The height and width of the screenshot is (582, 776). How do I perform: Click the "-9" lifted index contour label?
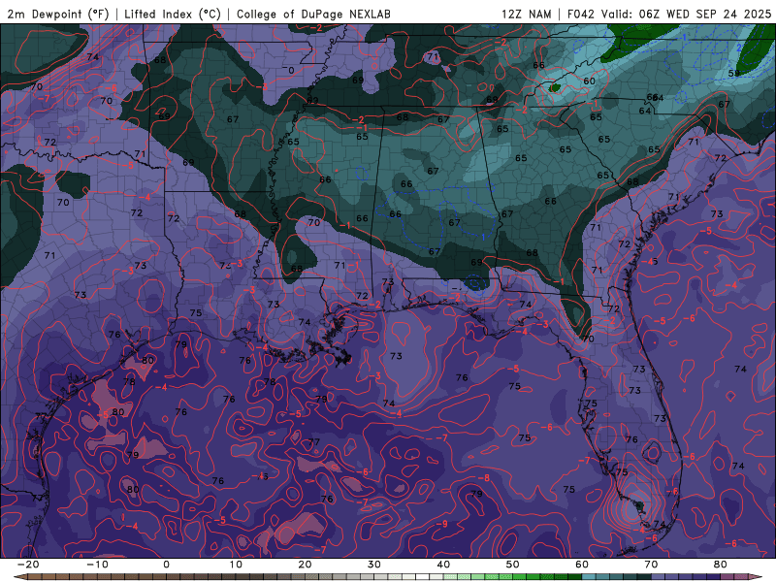[442, 524]
